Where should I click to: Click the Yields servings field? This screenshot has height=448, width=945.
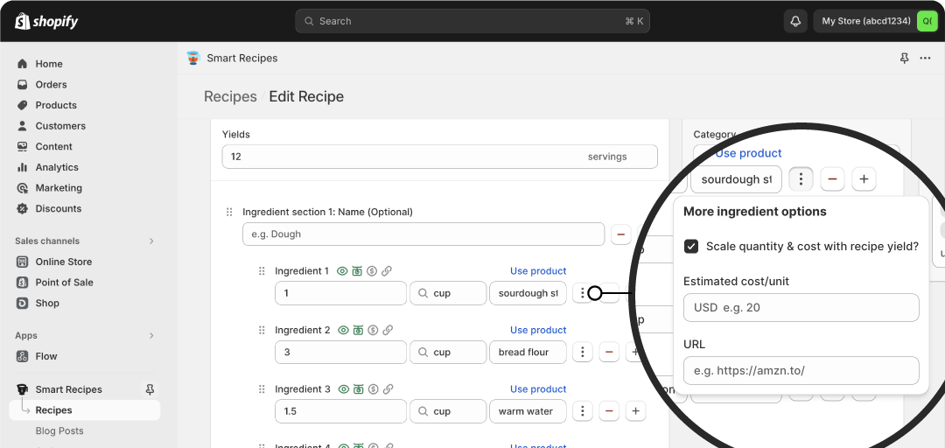(x=439, y=157)
